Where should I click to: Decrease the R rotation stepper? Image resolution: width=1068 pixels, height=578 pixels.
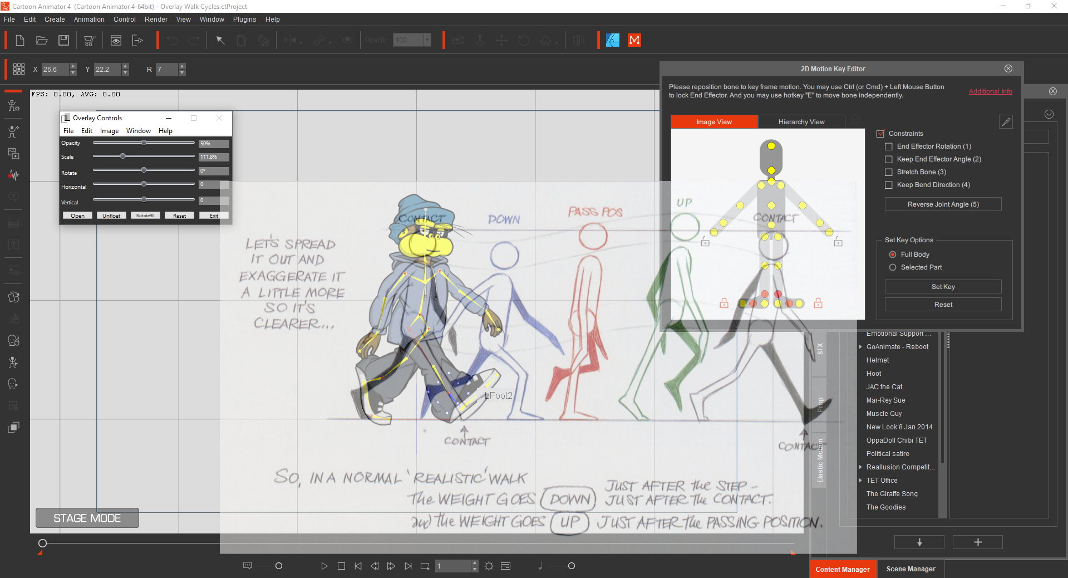182,72
